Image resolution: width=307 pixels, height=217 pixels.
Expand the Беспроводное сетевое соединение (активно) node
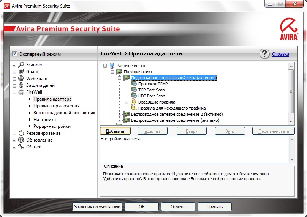(x=119, y=120)
